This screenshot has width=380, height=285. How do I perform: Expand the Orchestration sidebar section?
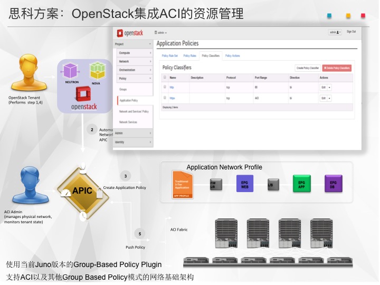tap(135, 70)
